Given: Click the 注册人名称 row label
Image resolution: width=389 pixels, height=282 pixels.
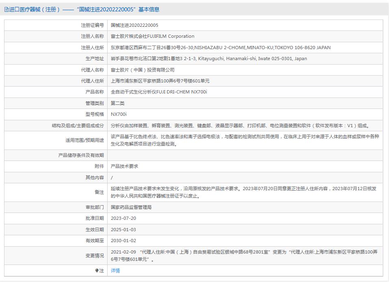Looking at the screenshot, I should point(92,36).
